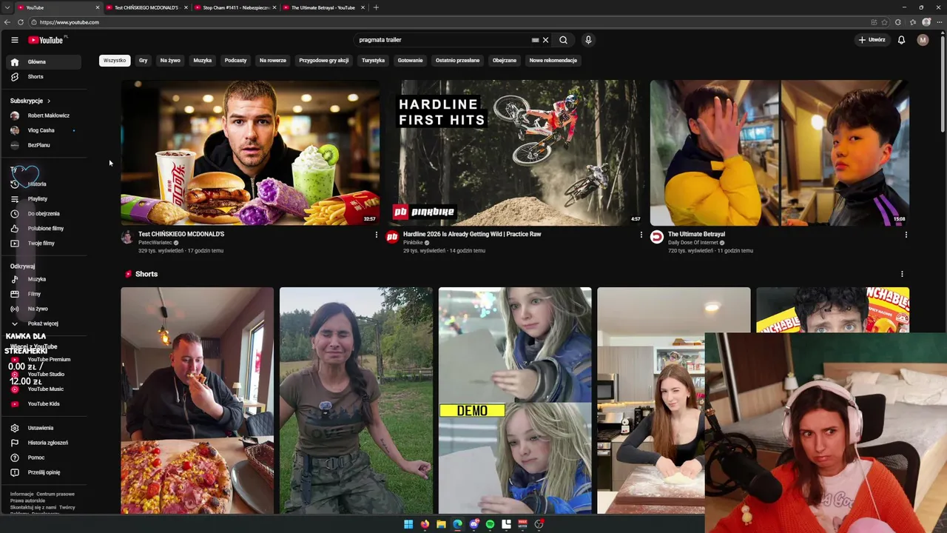Screen dimensions: 947x533
Task: Open Playlisty in the sidebar
Action: (44, 198)
